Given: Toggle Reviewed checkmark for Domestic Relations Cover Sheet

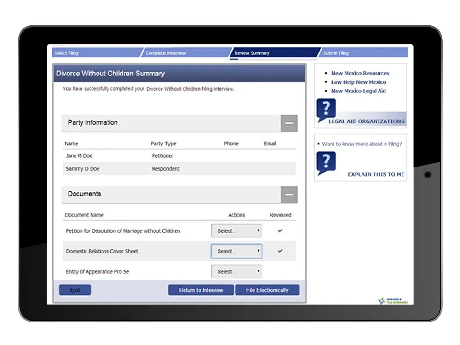Looking at the screenshot, I should 280,251.
